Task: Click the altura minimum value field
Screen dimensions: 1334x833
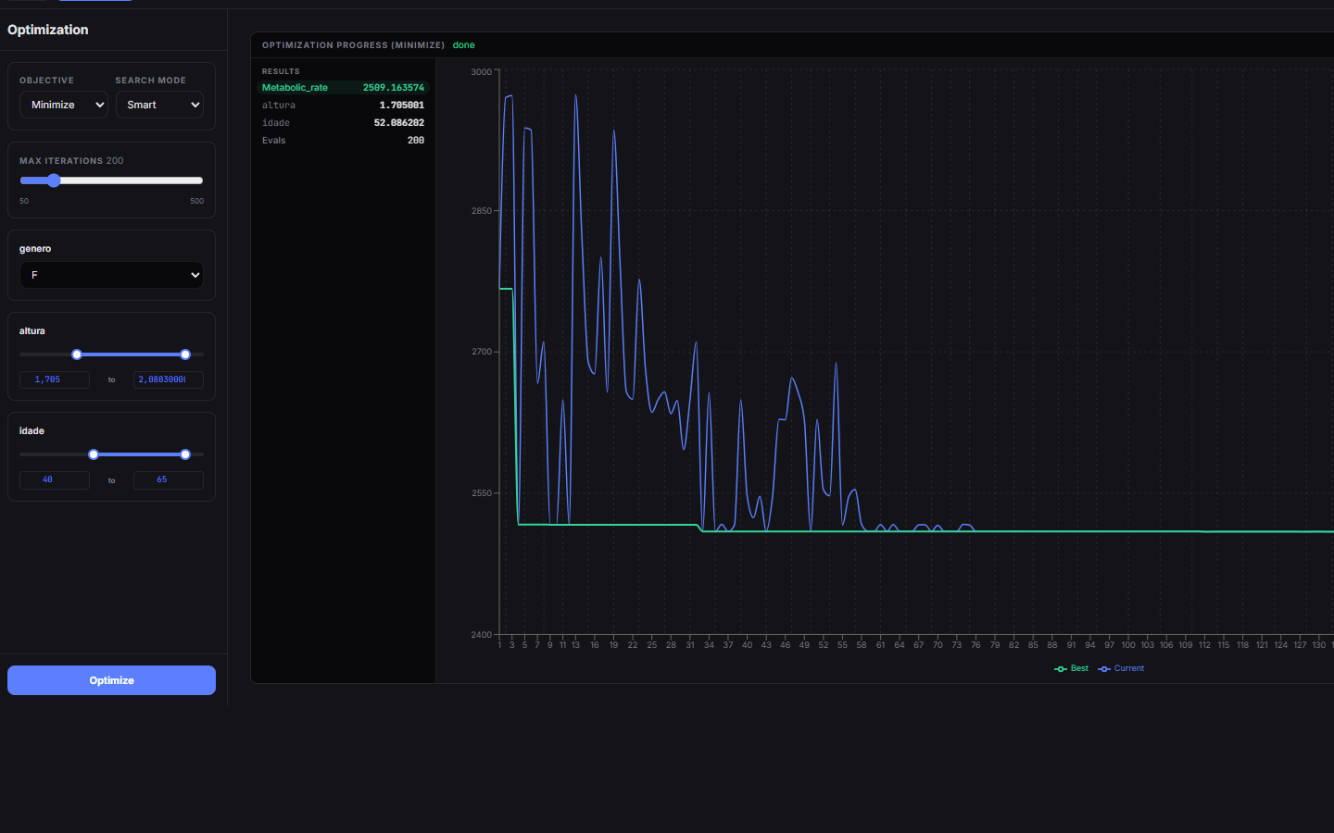Action: [55, 379]
